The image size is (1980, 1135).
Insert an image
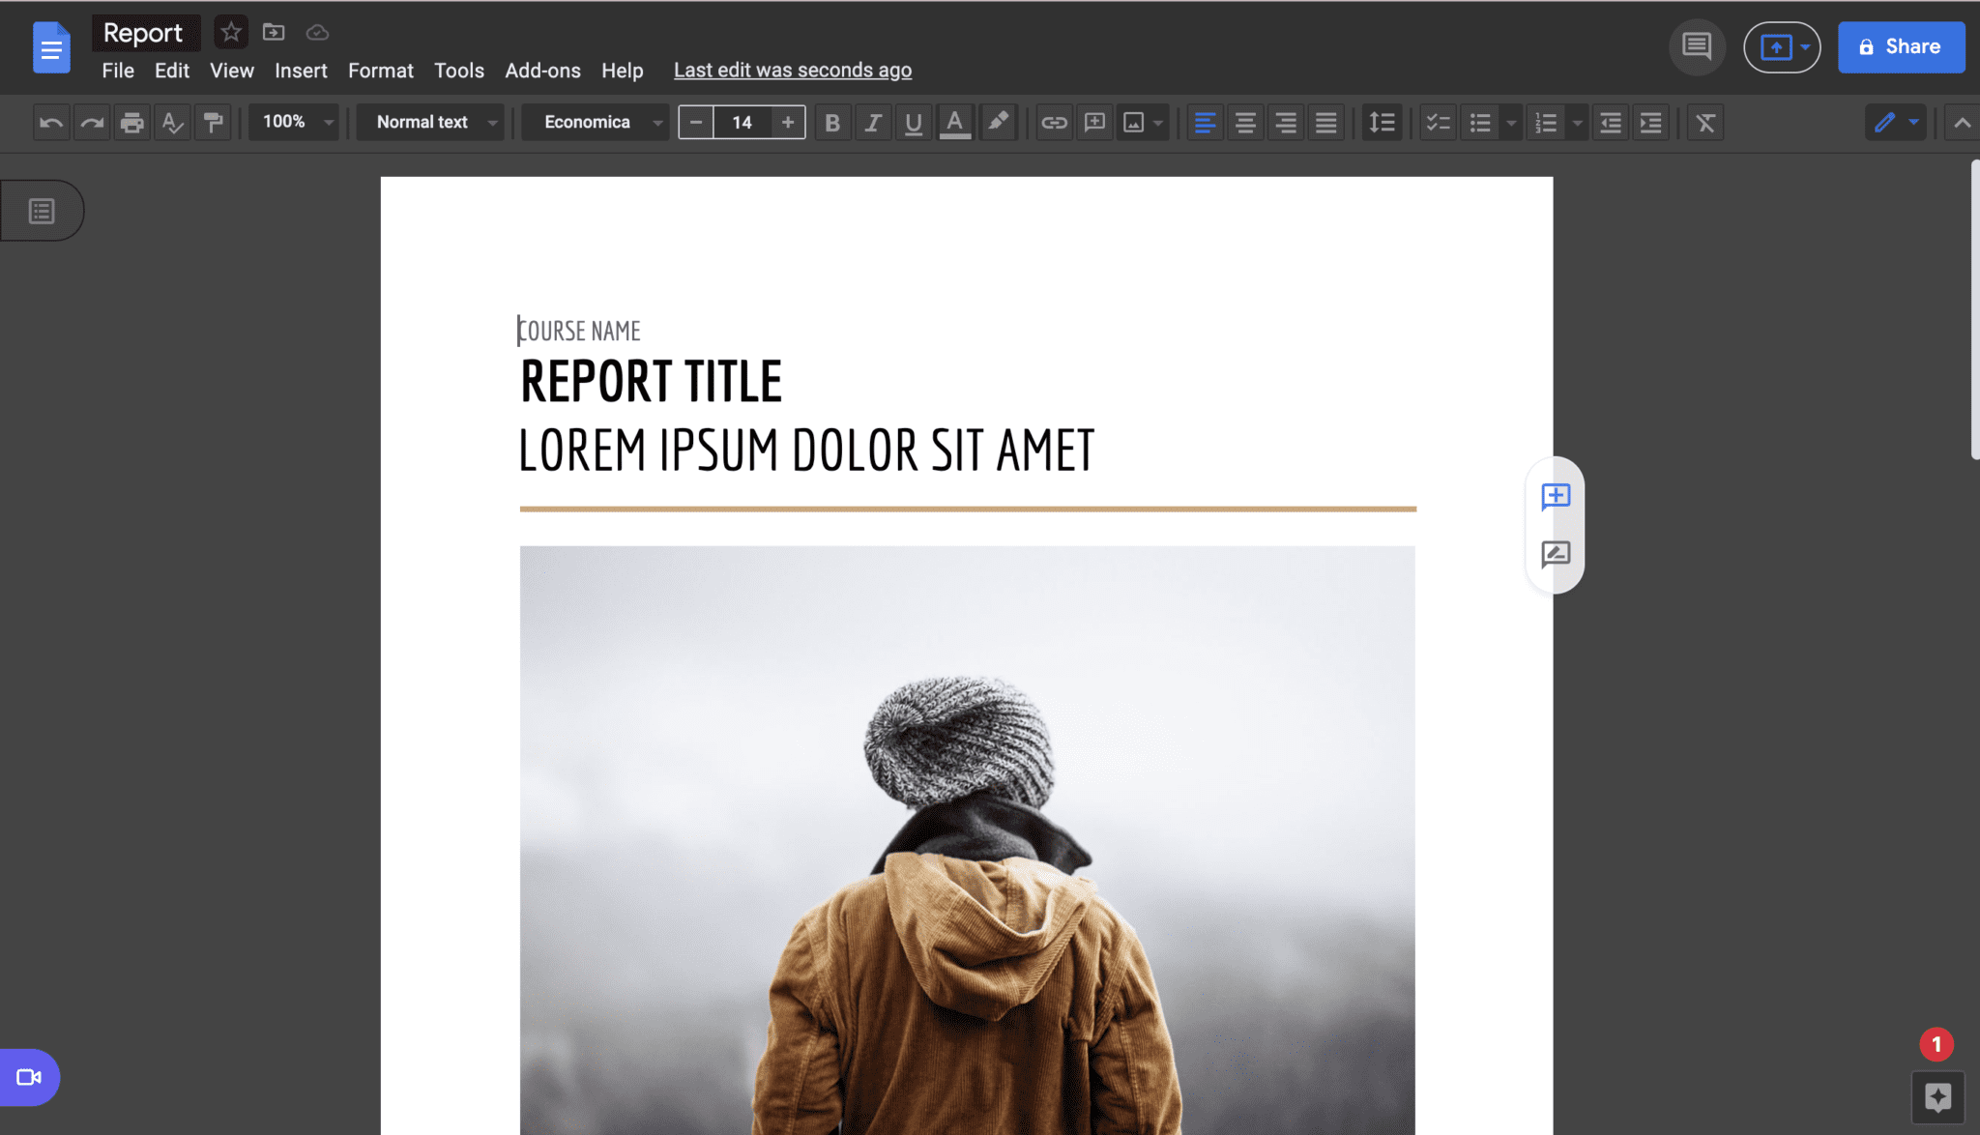(x=1134, y=122)
